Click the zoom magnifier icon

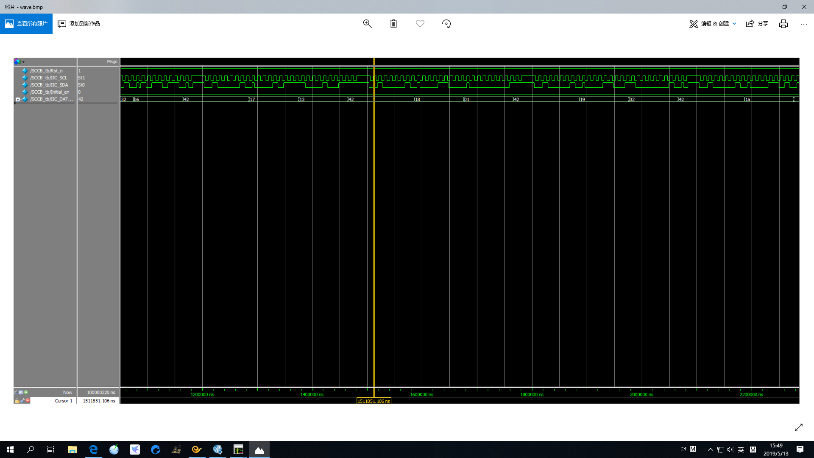(x=367, y=24)
